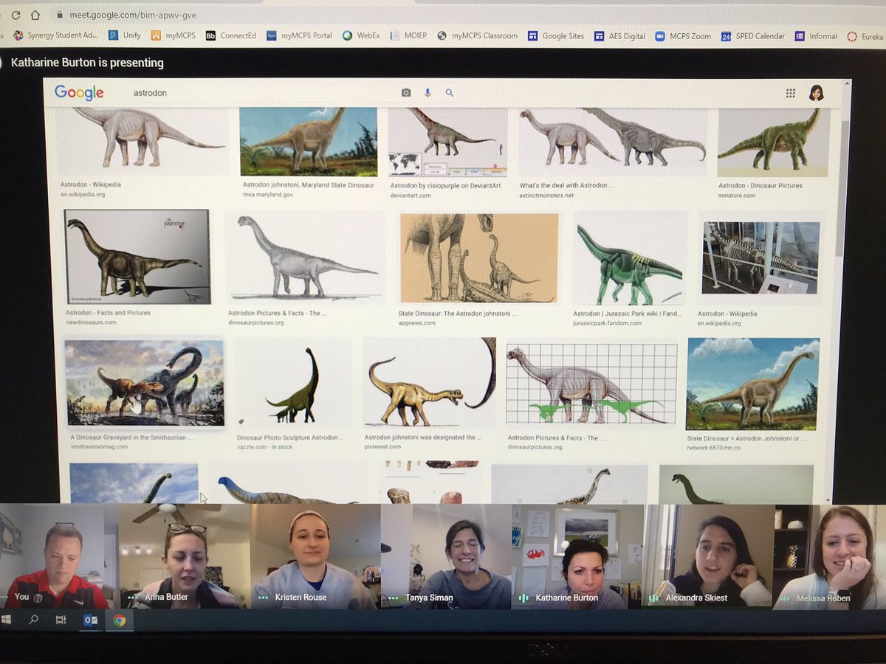Click the voice search microphone icon

[x=427, y=93]
